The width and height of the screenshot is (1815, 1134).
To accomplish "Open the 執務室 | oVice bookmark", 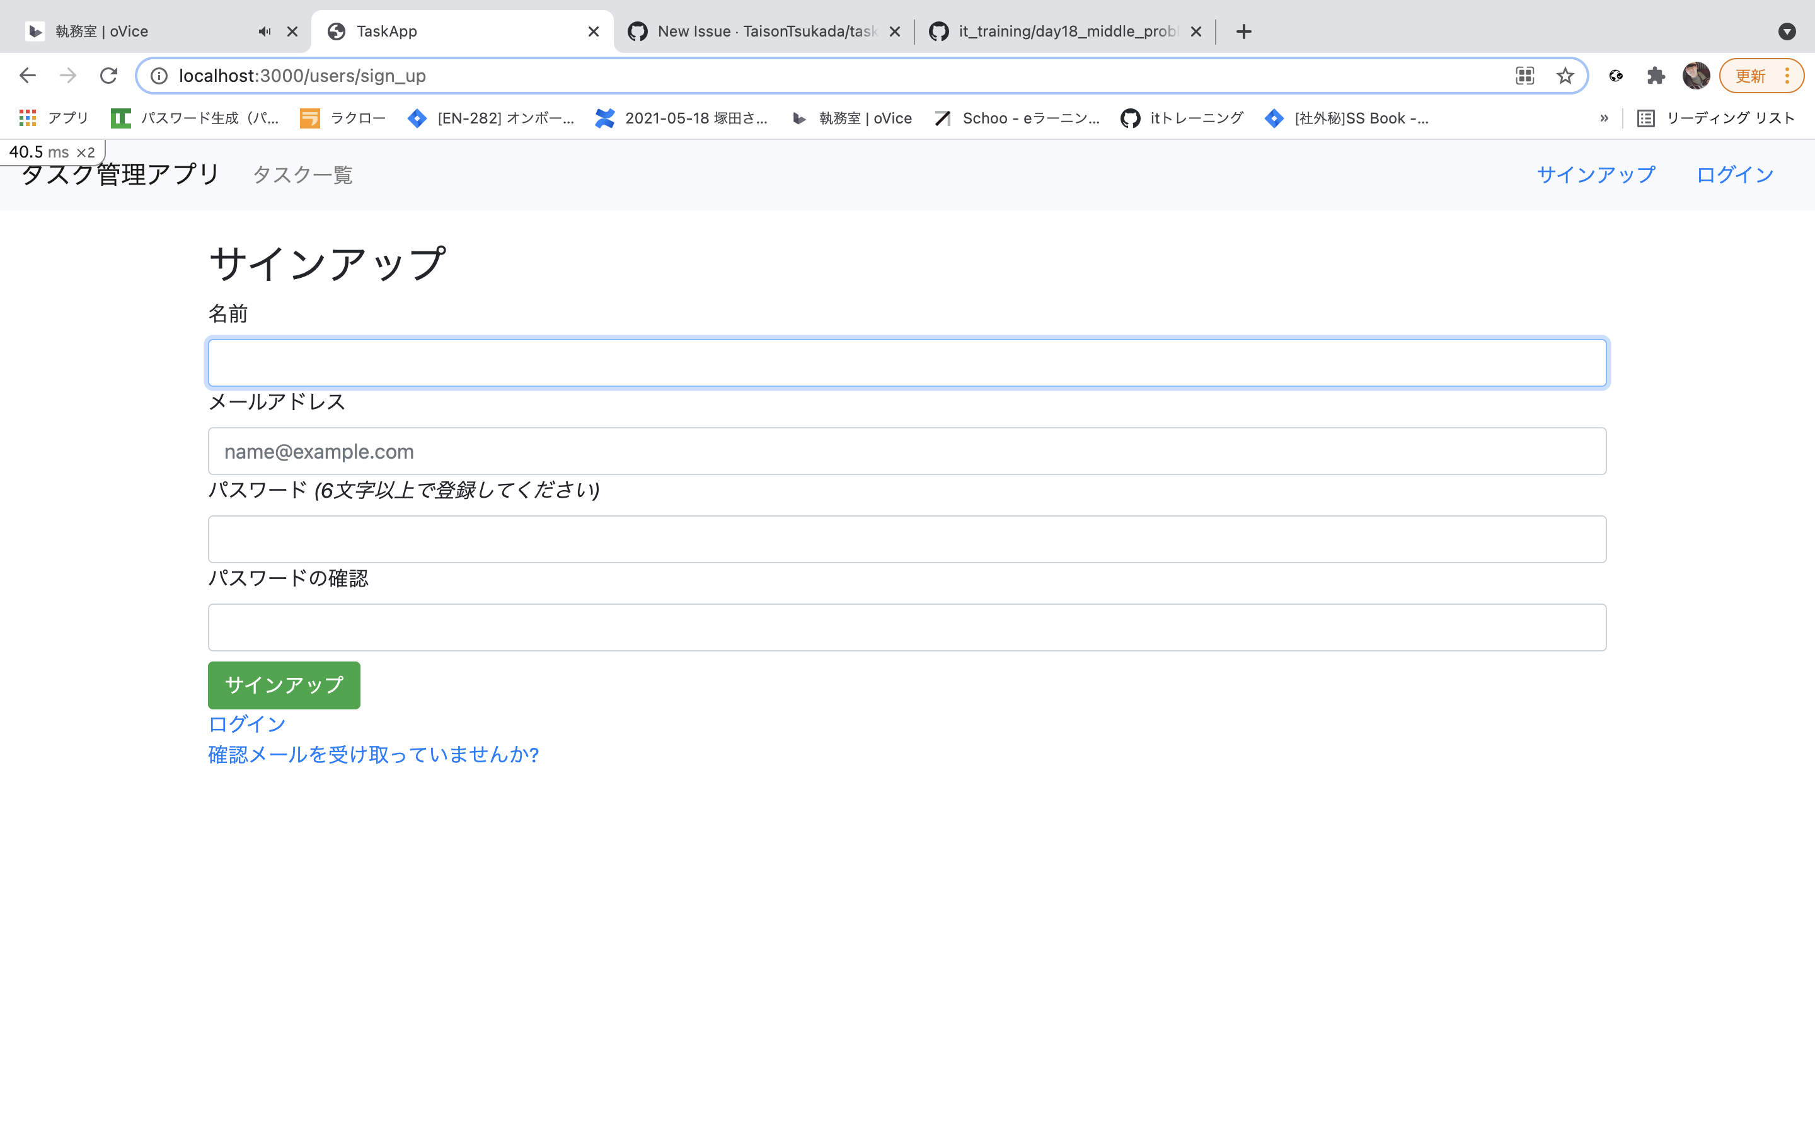I will (x=852, y=118).
